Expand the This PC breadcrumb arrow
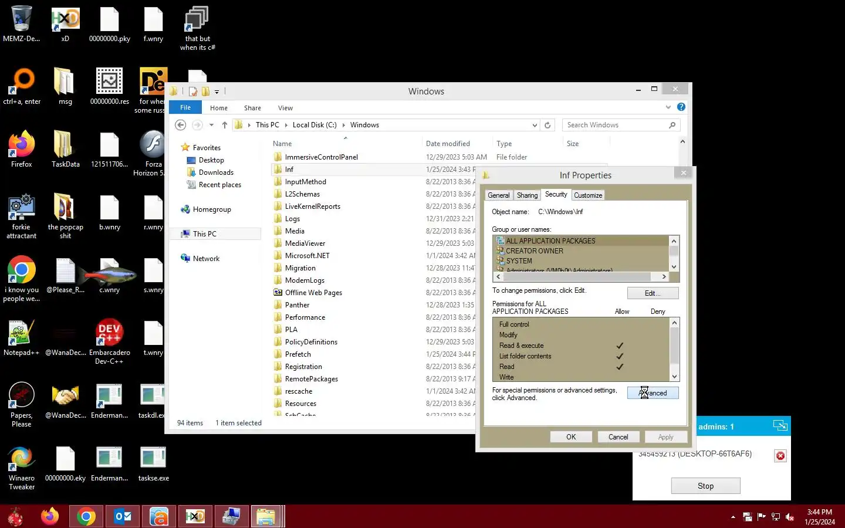 286,125
